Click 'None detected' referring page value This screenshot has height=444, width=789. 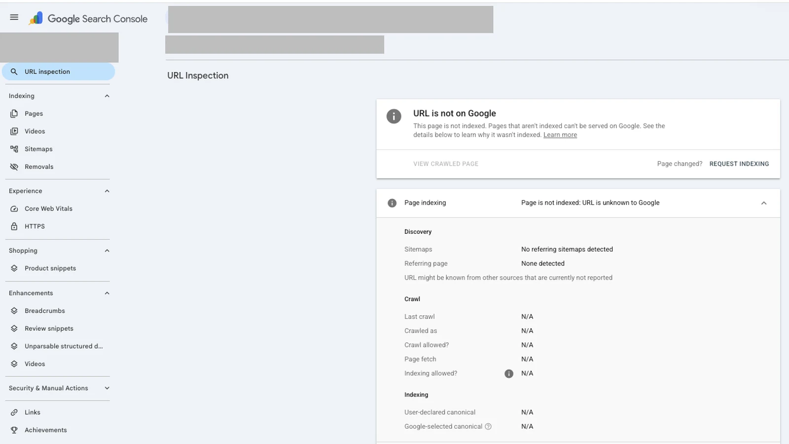click(x=543, y=264)
